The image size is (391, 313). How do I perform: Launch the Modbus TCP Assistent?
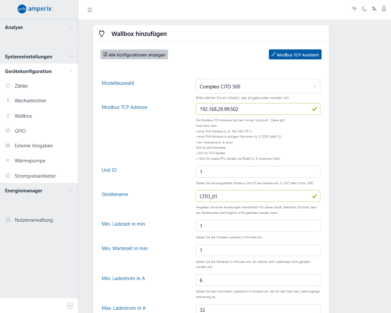295,55
